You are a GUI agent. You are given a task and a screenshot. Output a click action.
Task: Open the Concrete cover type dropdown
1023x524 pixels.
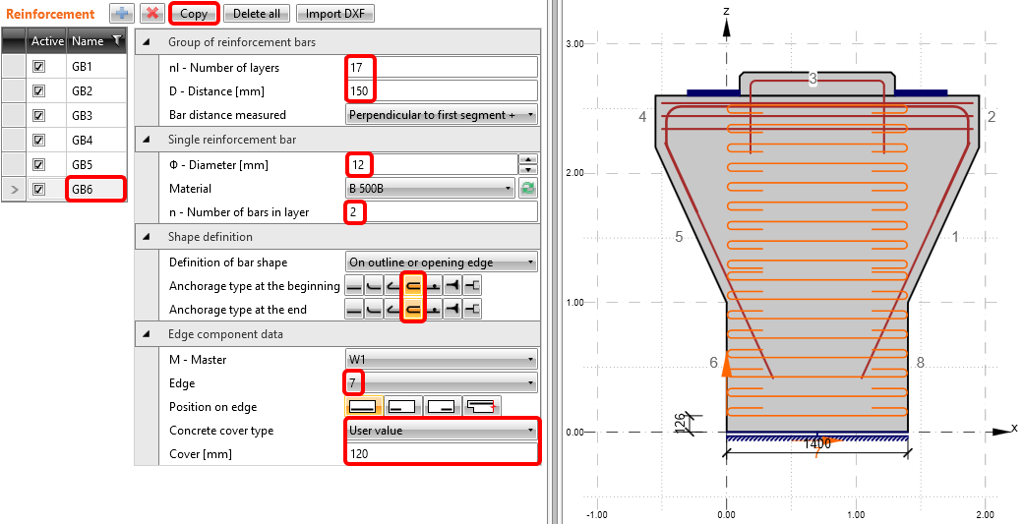(442, 431)
